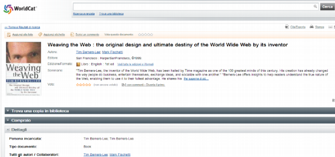Click the book title heading text
This screenshot has height=157, width=335.
167,45
